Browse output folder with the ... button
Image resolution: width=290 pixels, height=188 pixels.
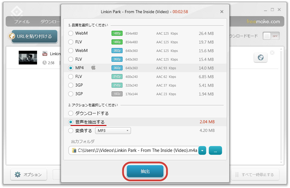215,151
